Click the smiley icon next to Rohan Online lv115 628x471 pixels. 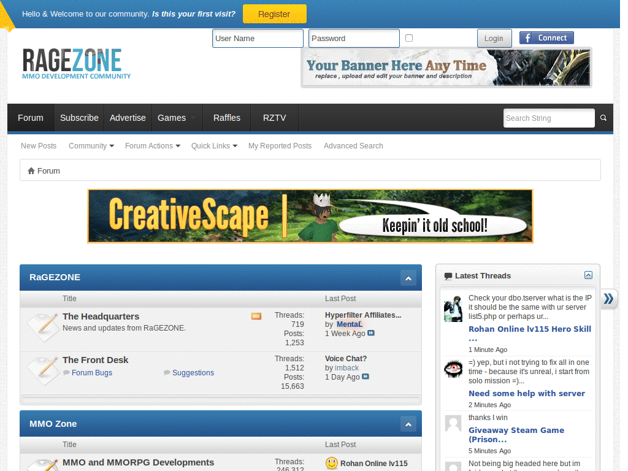coord(332,463)
